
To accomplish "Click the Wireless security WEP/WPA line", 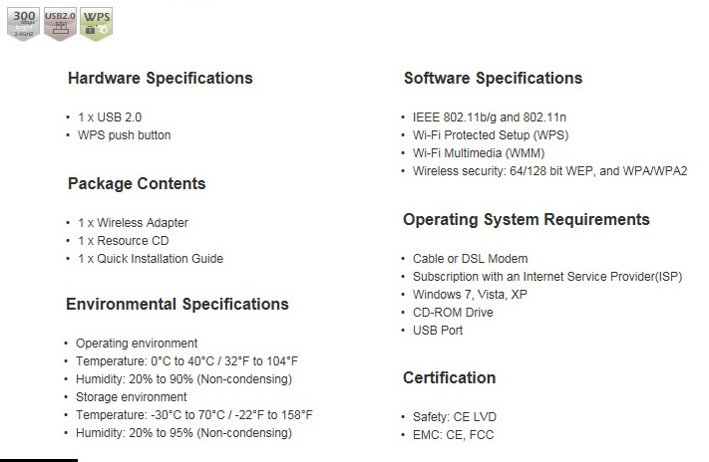I will [x=549, y=171].
